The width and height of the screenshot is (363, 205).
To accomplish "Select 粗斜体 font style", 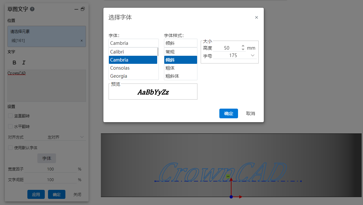I will pyautogui.click(x=181, y=76).
